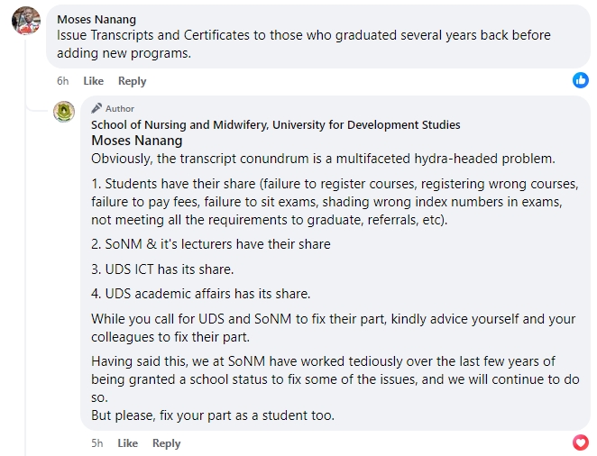Click the 'UDS ICT has its share' line

162,269
